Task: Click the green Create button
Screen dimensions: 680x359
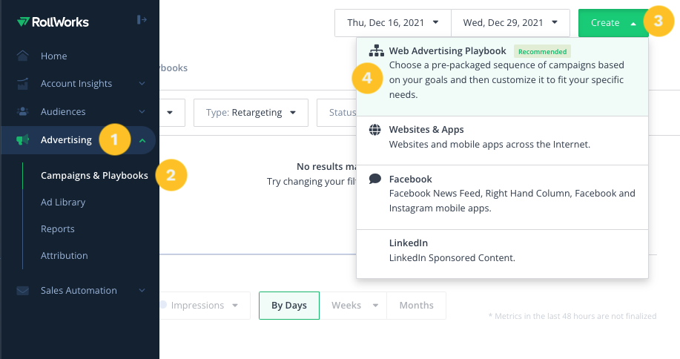Action: (x=613, y=22)
